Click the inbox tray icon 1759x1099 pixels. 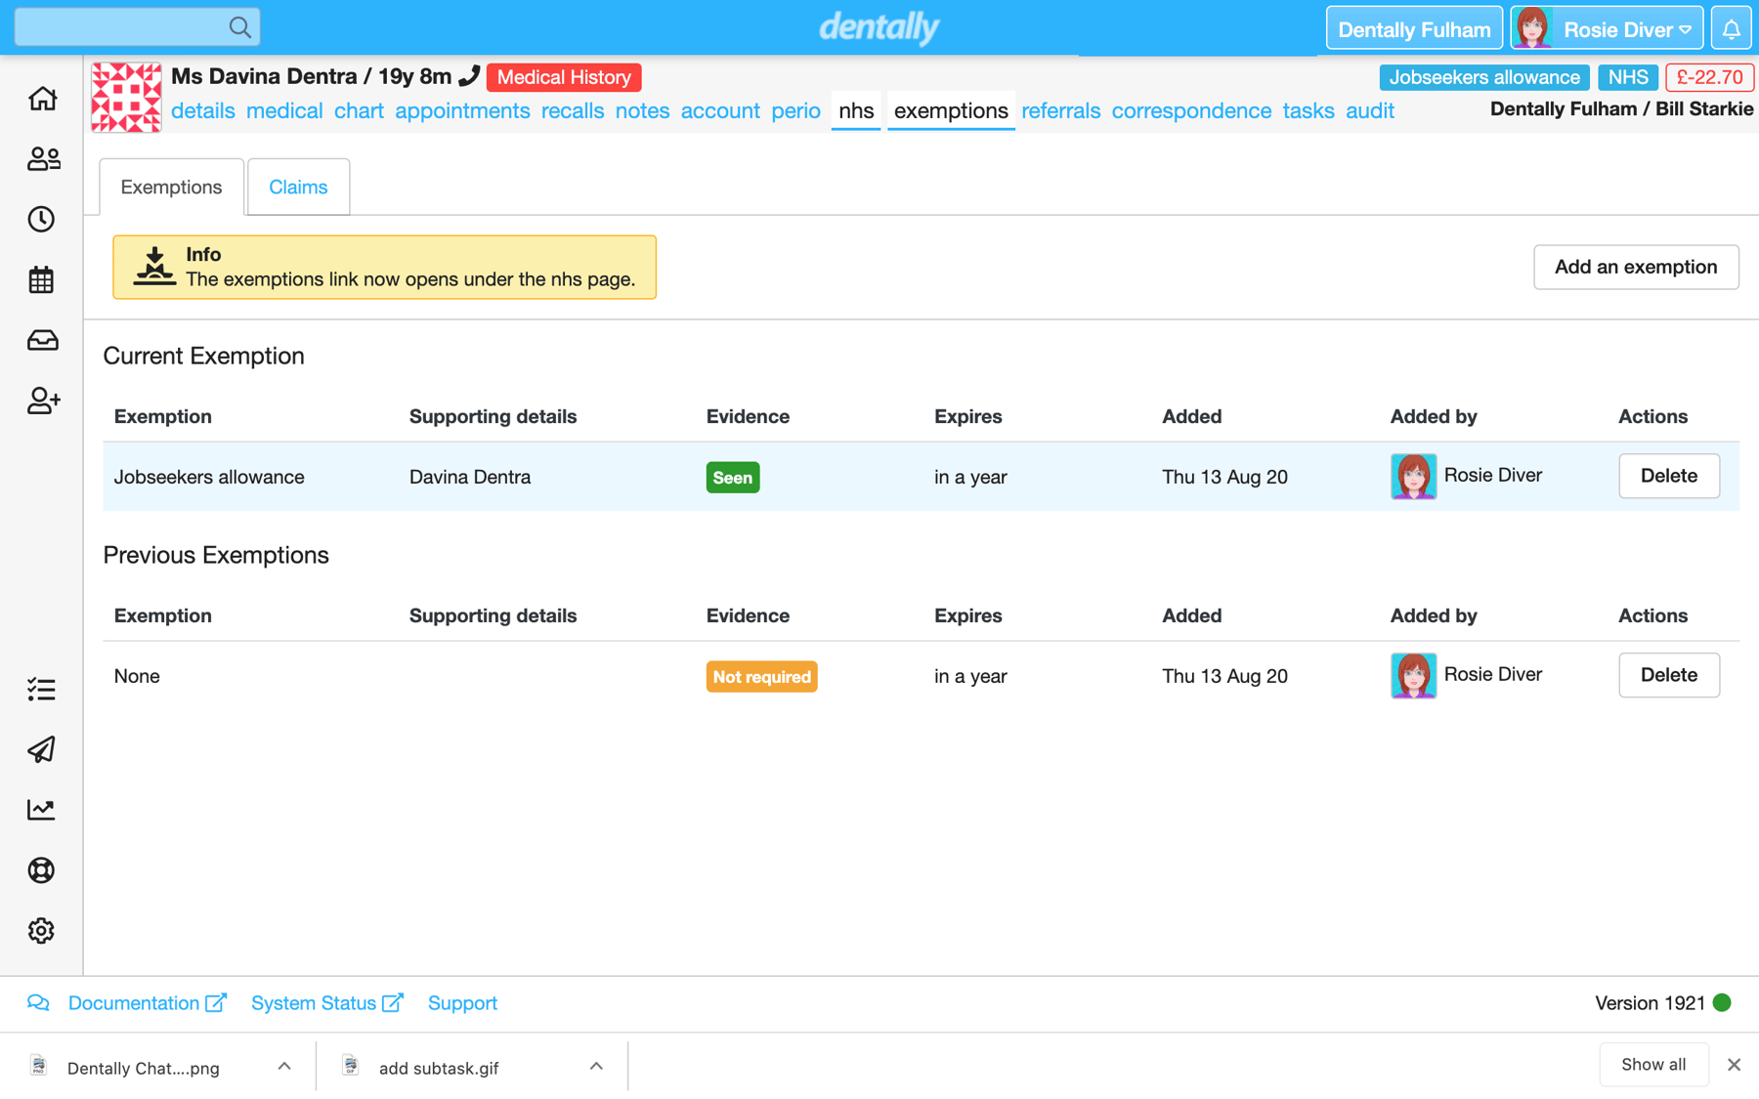click(x=42, y=340)
